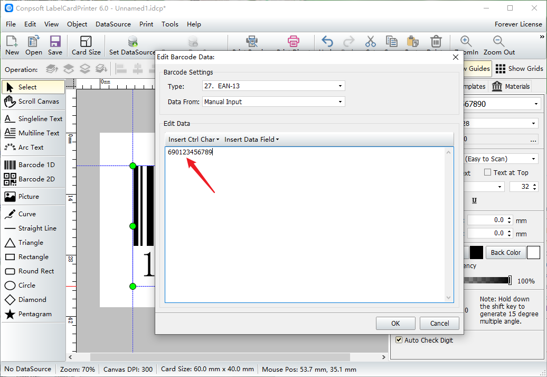Choose the Triangle shape tool
This screenshot has height=377, width=547.
pyautogui.click(x=33, y=243)
